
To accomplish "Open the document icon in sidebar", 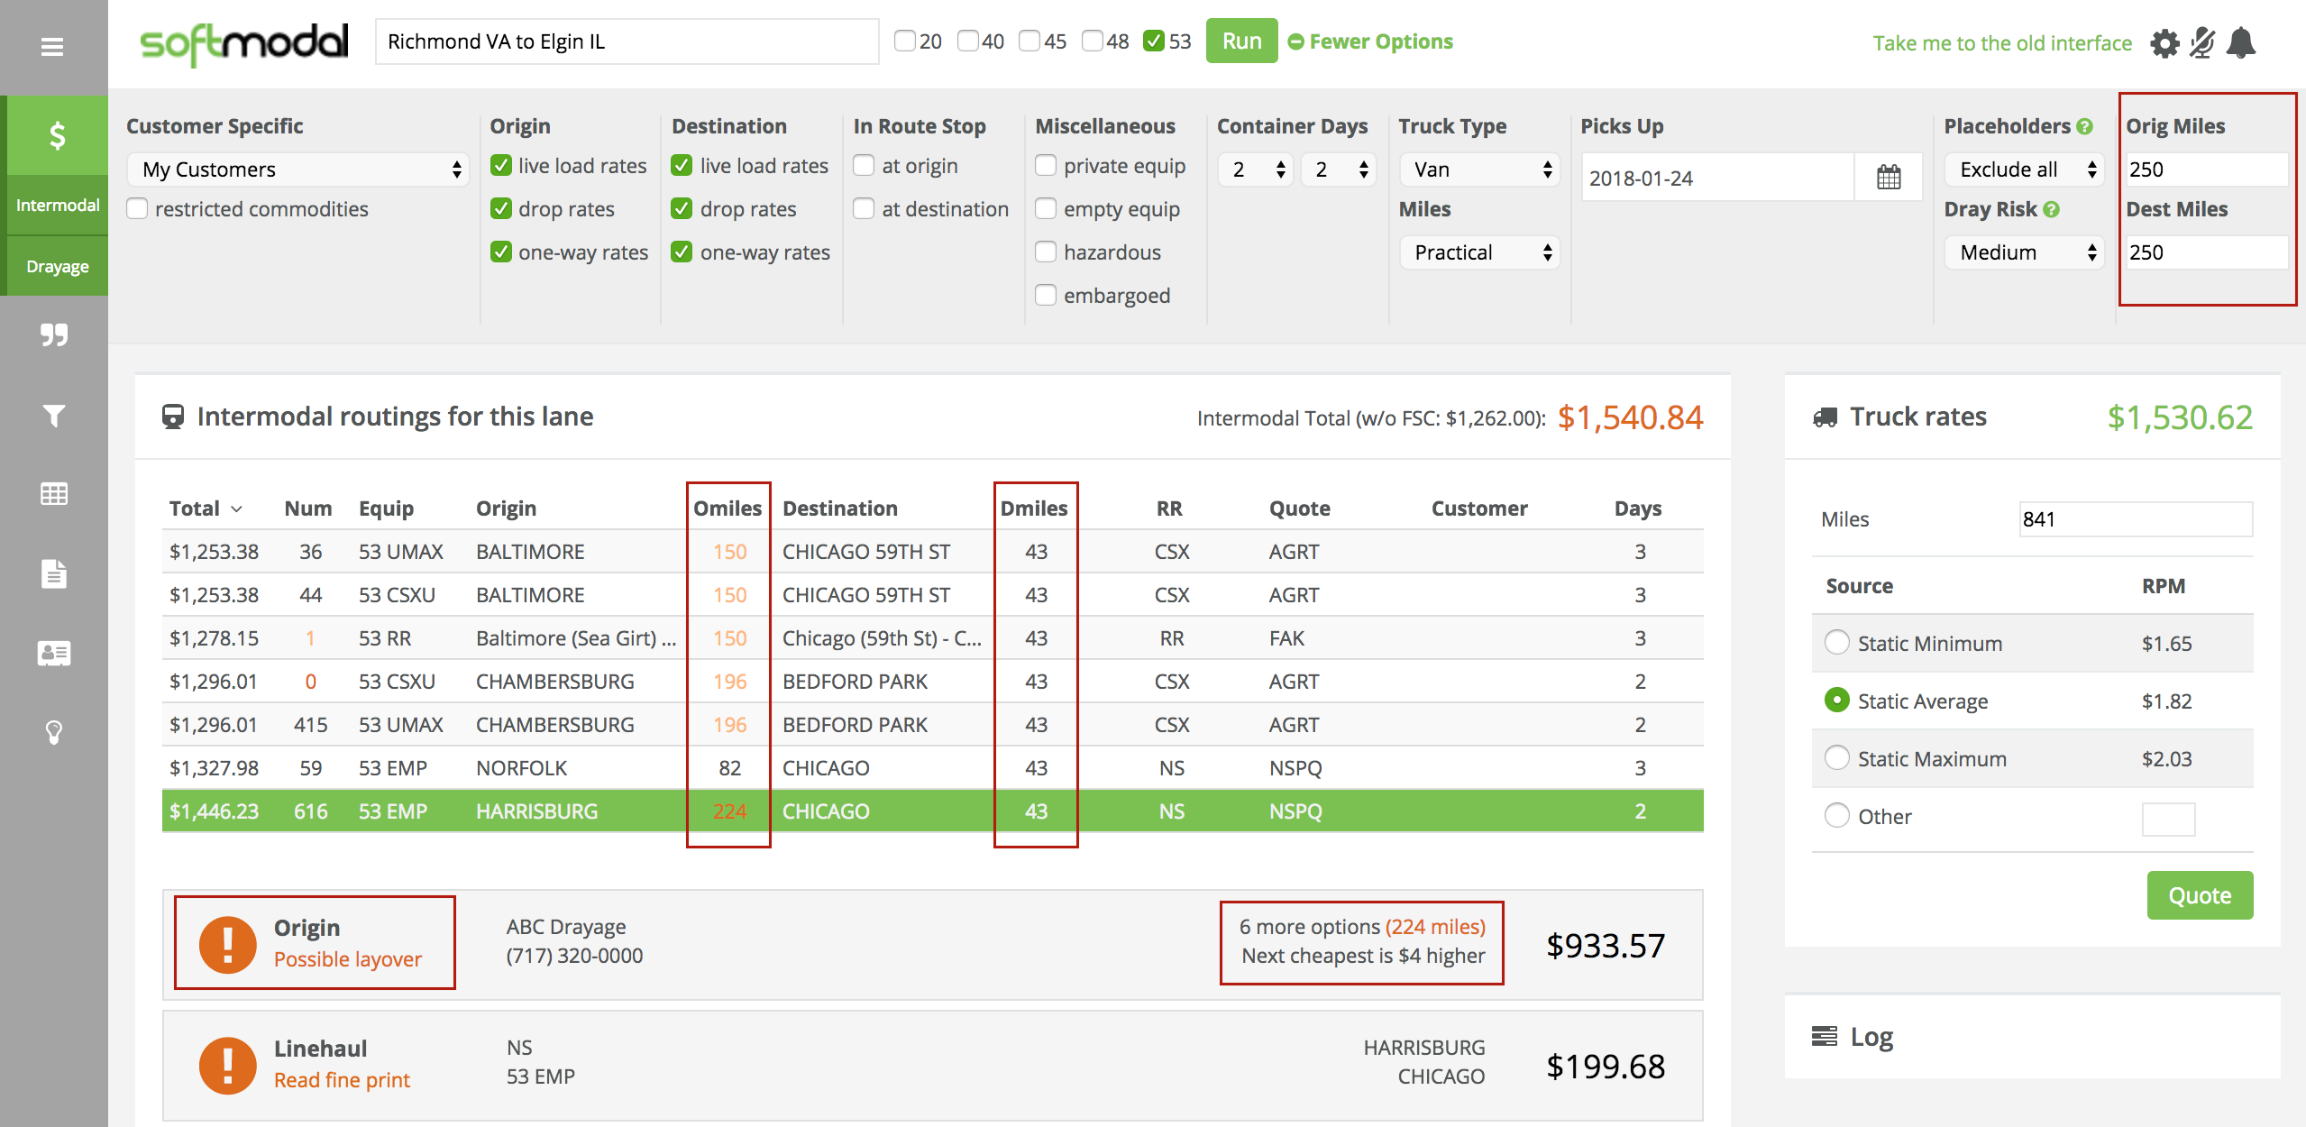I will click(54, 573).
